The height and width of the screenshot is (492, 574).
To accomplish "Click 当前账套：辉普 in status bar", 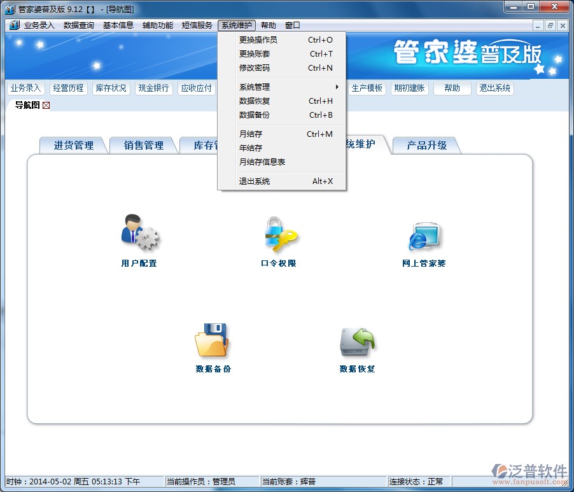I will point(288,481).
